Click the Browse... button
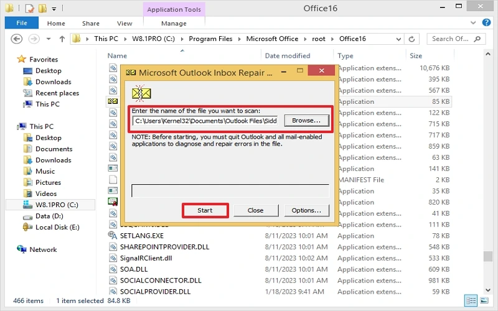This screenshot has height=311, width=498. 306,121
